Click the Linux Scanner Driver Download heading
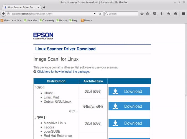Screen dimensions: 187x139 (x=65, y=49)
